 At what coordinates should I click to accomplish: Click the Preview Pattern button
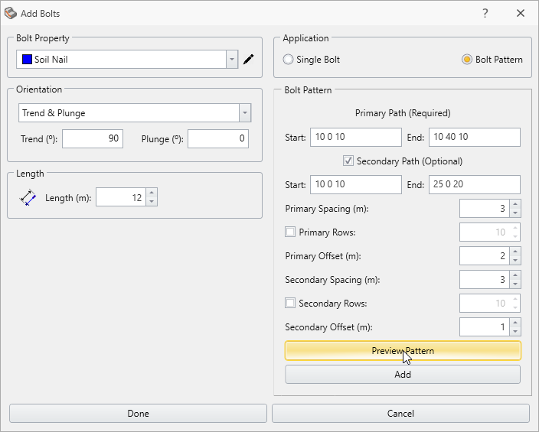(403, 351)
